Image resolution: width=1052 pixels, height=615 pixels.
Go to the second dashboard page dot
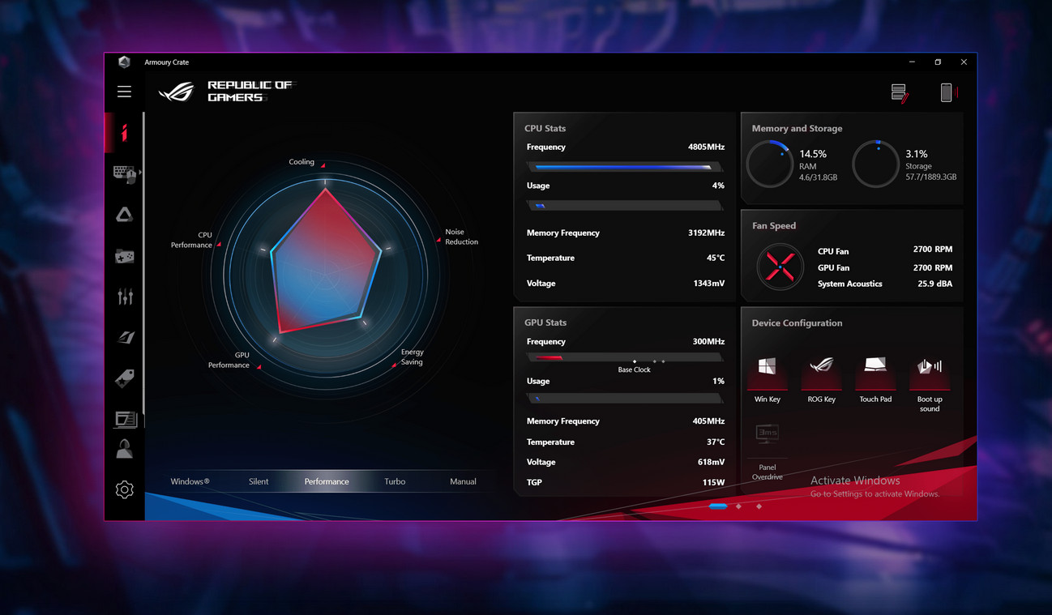pos(738,506)
